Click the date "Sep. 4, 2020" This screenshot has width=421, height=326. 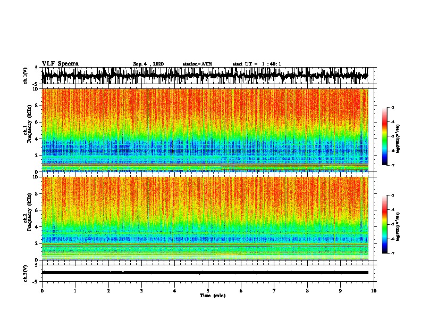tap(148, 64)
